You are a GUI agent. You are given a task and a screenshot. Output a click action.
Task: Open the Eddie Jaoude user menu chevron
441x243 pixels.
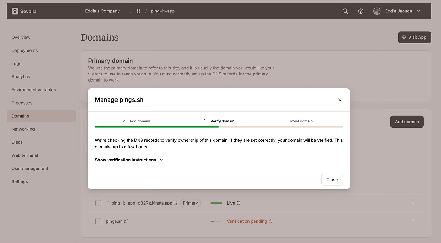(419, 11)
